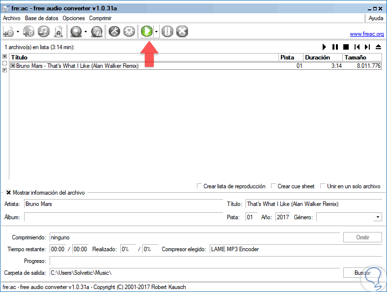
Task: Skip to previous track in player
Action: coord(357,47)
